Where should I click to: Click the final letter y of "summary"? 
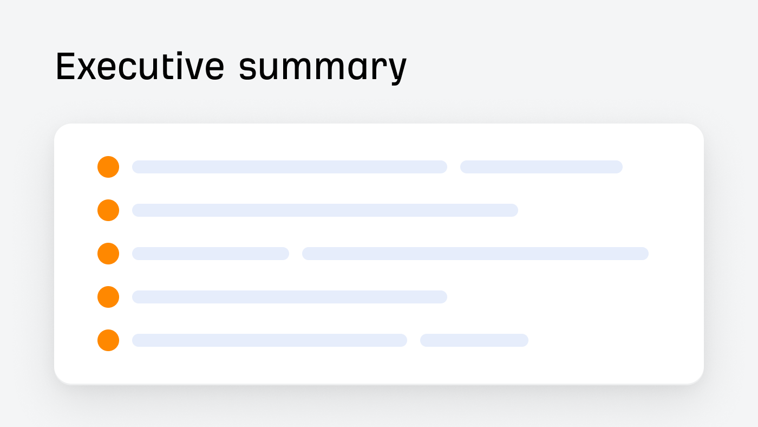tap(398, 69)
